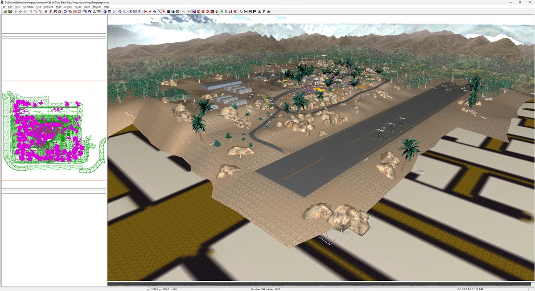
Task: Click the red letter D toolbar icon
Action: pos(208,12)
